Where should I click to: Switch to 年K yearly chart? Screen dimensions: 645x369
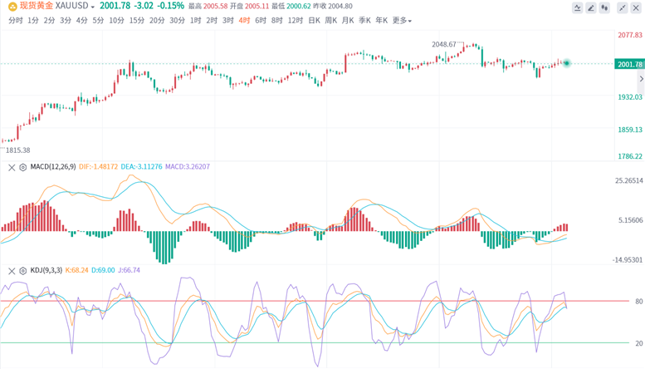[381, 20]
